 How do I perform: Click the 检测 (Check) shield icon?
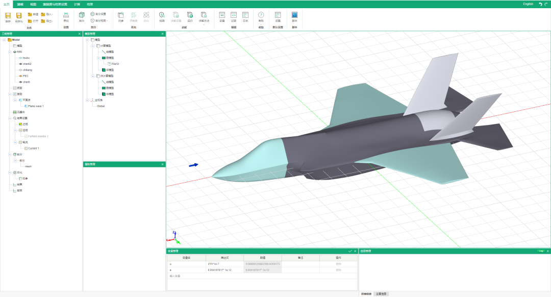[162, 16]
